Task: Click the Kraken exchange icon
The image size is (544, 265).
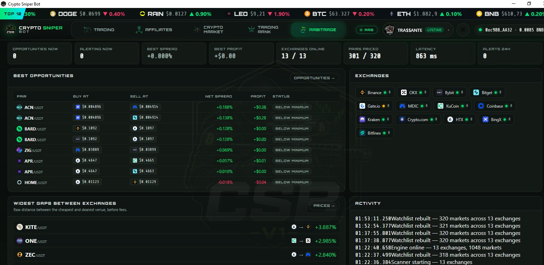Action: 362,119
